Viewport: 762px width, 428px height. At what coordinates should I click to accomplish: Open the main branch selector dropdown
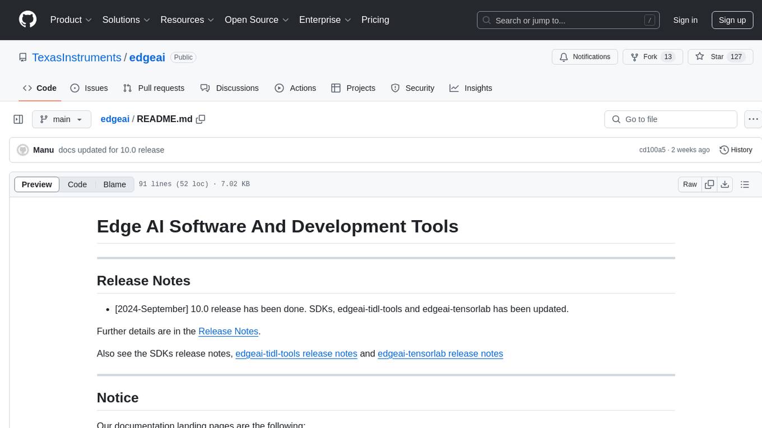[62, 119]
